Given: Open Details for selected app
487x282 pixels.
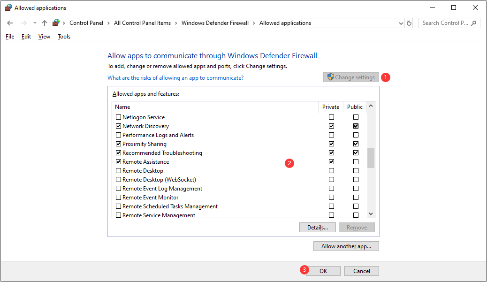Looking at the screenshot, I should pos(318,228).
